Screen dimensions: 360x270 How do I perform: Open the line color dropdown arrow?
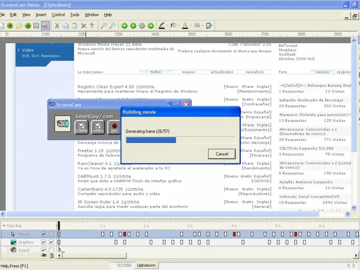[x=167, y=26]
